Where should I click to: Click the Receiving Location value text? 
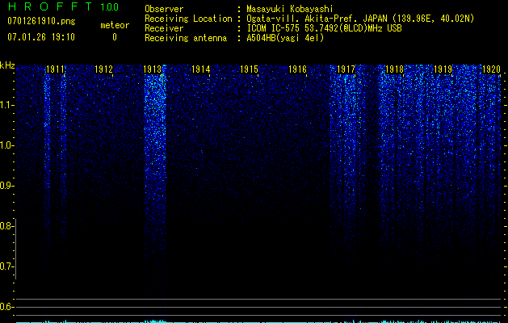[x=360, y=19]
